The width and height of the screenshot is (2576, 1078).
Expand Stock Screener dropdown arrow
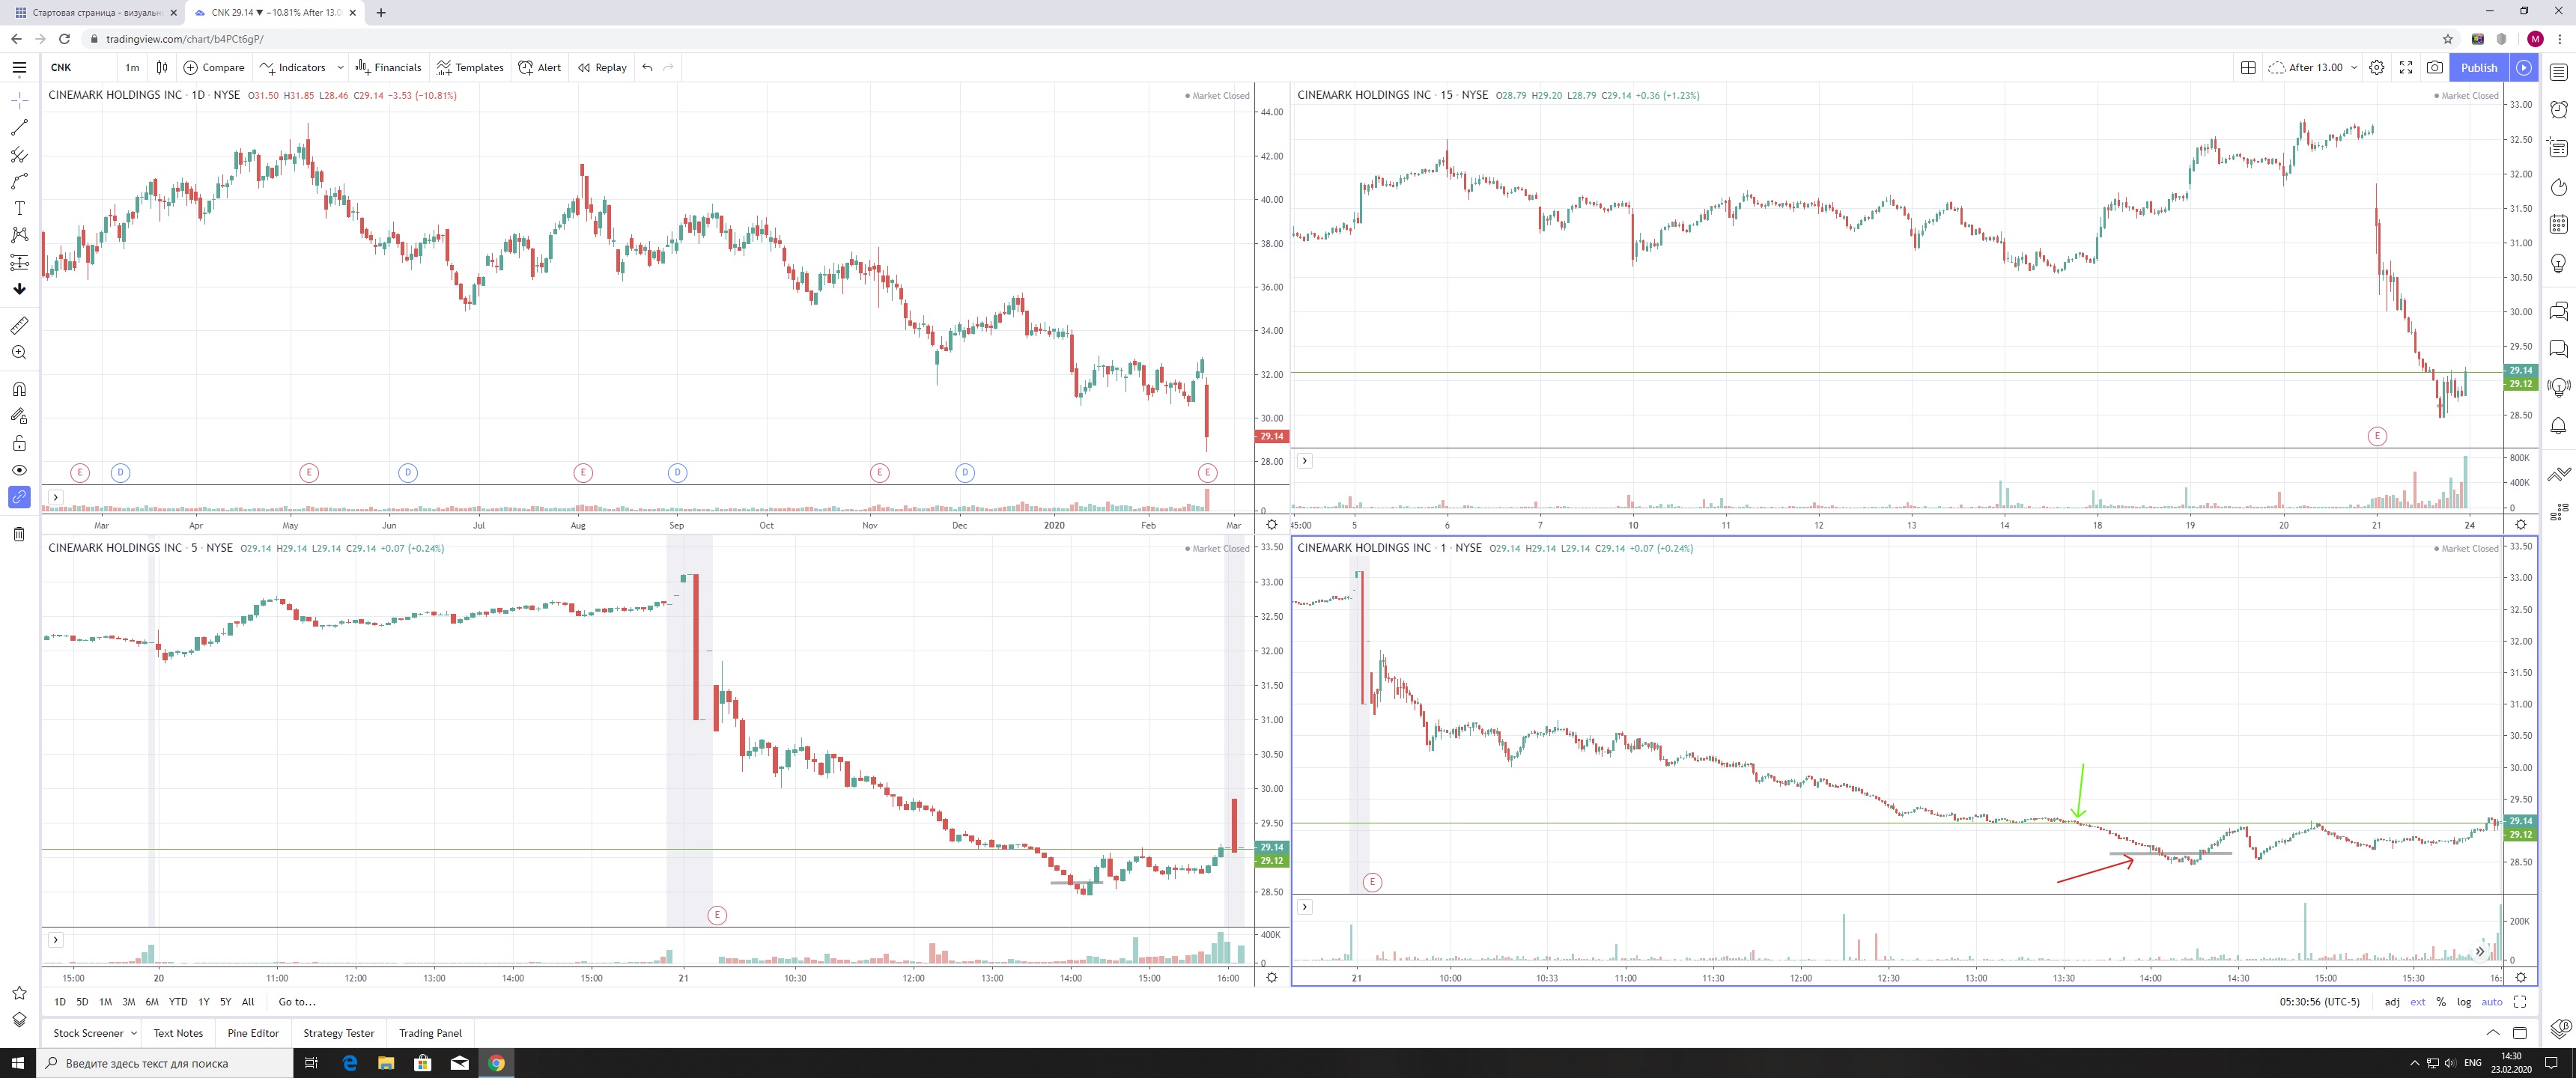[x=134, y=1033]
